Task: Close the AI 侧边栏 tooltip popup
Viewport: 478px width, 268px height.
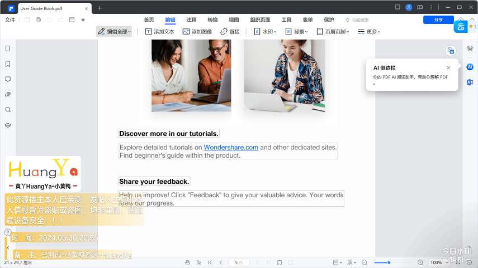Action: coord(448,67)
